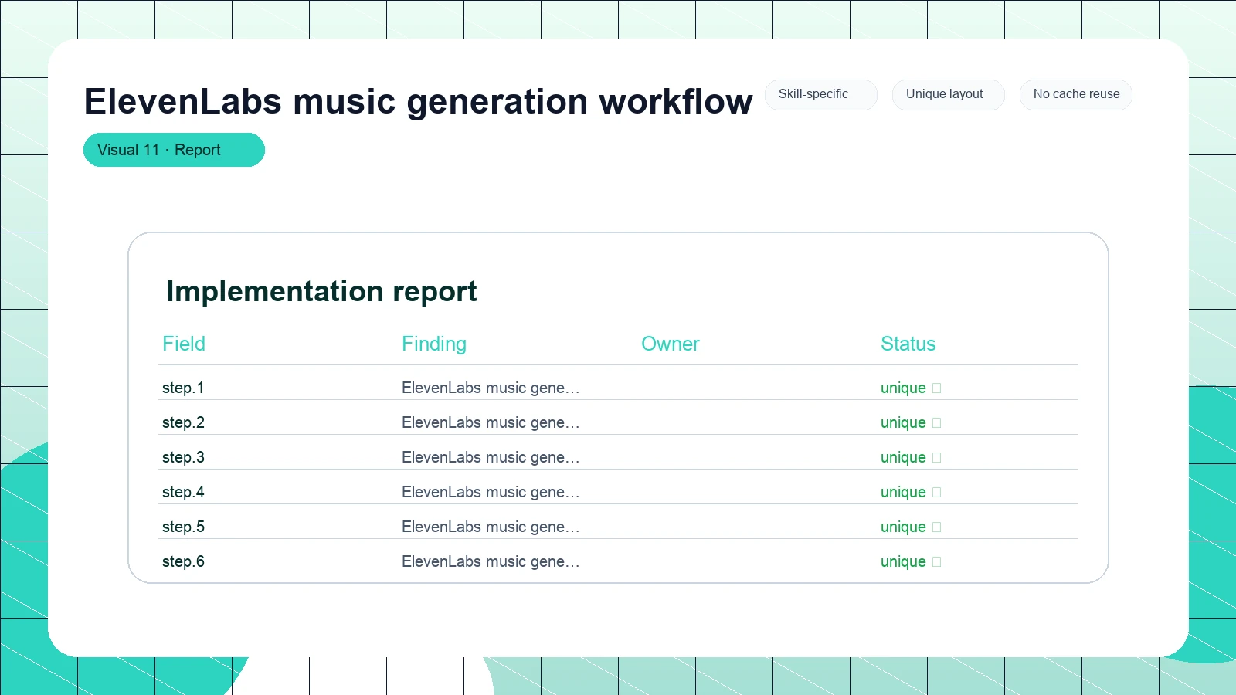Click the finding text in step.5 row
Image resolution: width=1236 pixels, height=695 pixels.
click(x=491, y=527)
